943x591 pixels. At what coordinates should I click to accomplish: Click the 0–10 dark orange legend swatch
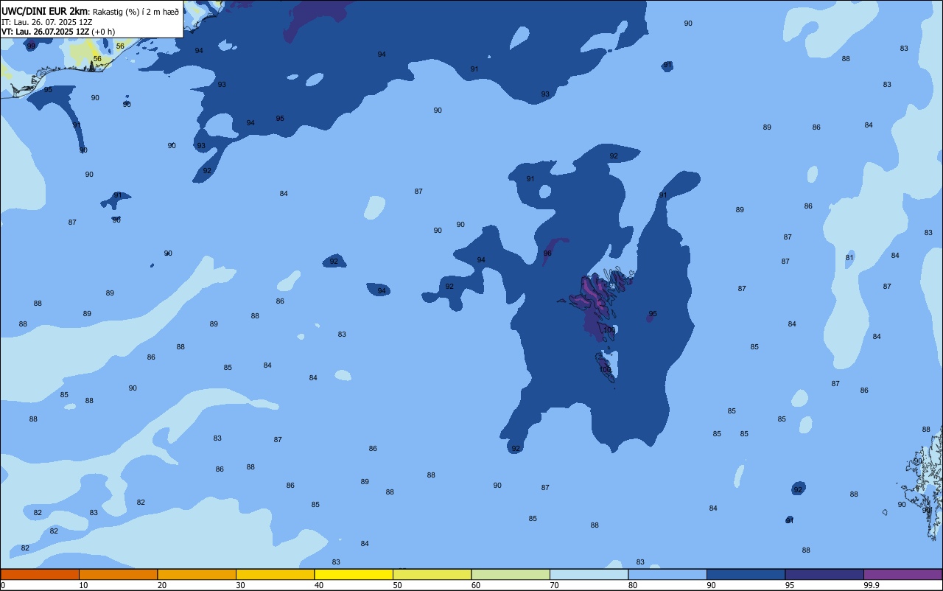40,574
